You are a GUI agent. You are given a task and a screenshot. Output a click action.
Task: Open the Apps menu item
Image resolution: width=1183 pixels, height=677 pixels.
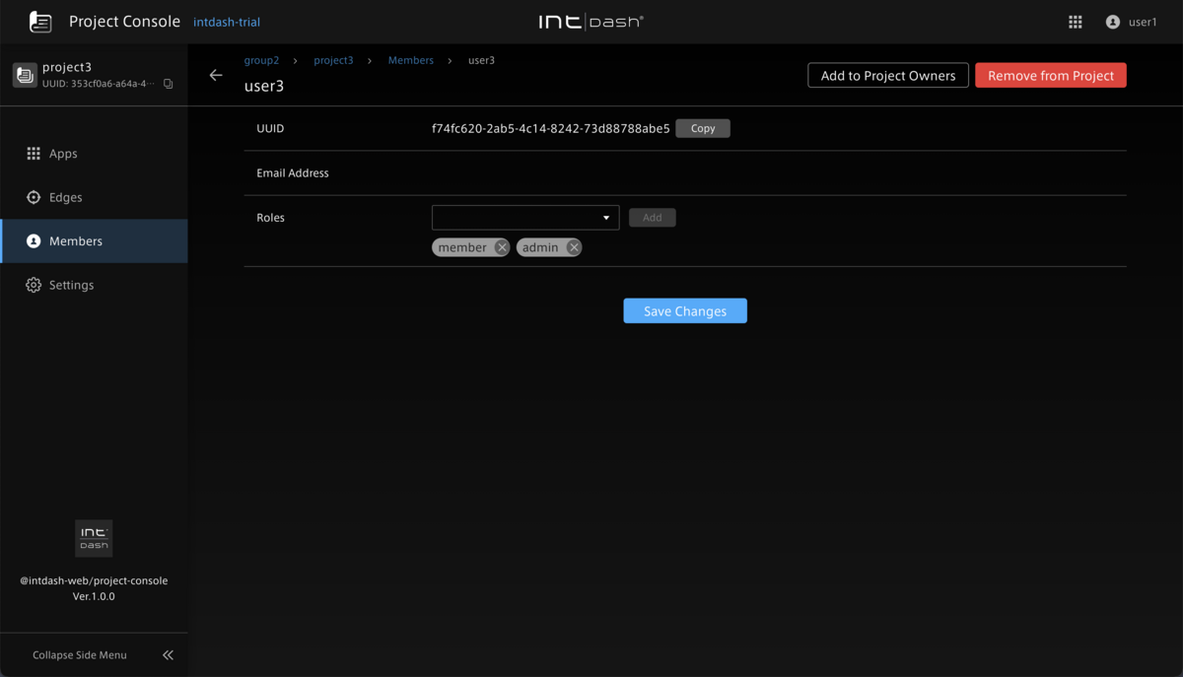pyautogui.click(x=94, y=154)
